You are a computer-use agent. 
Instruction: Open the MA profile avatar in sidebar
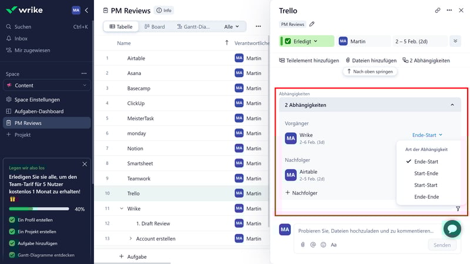point(76,10)
